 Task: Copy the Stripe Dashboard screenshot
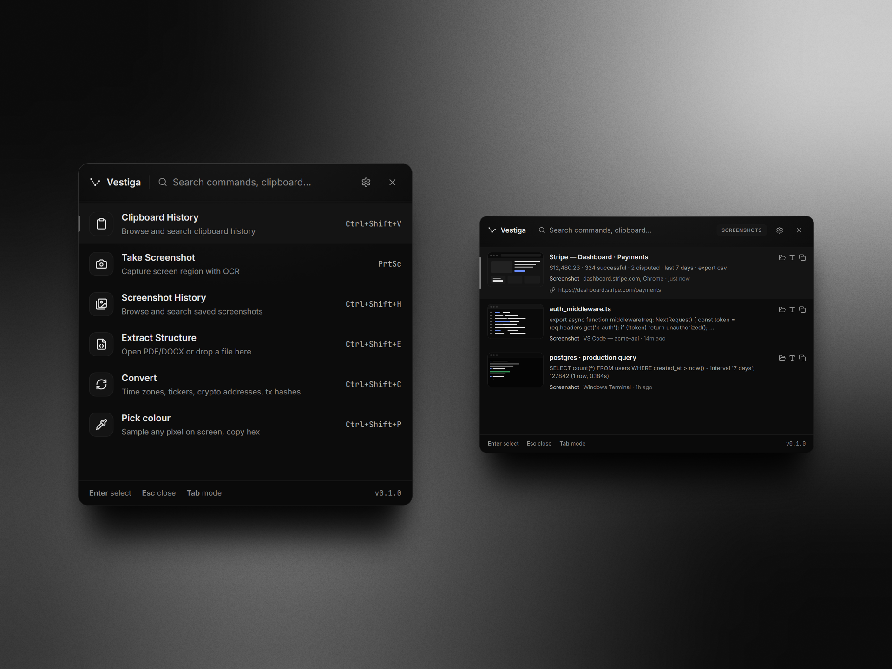click(802, 257)
